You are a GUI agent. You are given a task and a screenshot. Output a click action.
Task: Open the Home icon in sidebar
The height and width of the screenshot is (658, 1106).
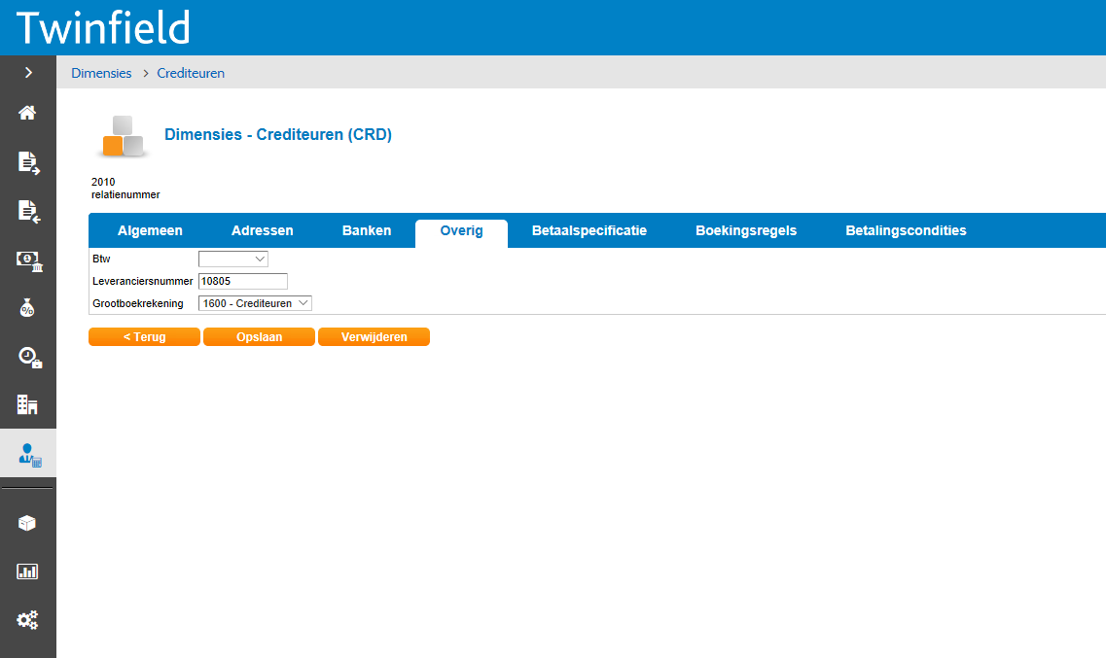tap(28, 113)
